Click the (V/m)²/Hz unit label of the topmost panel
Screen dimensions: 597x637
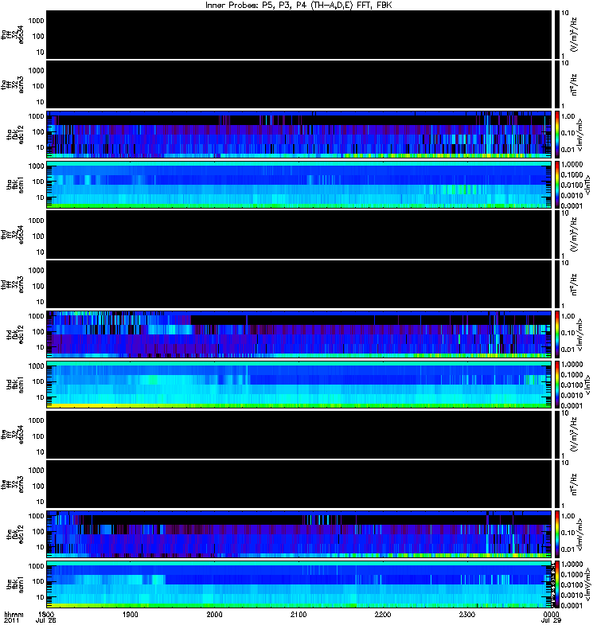point(573,34)
